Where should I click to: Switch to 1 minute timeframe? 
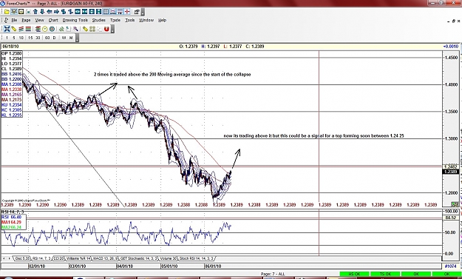(x=7, y=38)
